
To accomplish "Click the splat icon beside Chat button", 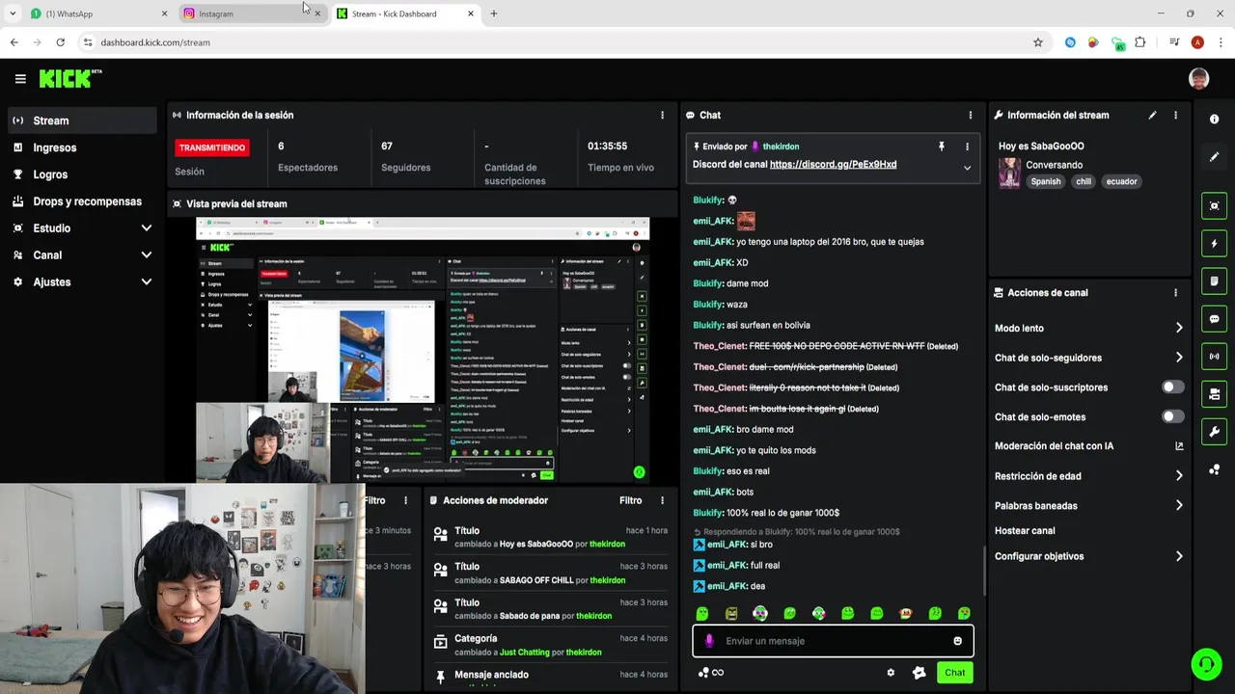I will [919, 673].
